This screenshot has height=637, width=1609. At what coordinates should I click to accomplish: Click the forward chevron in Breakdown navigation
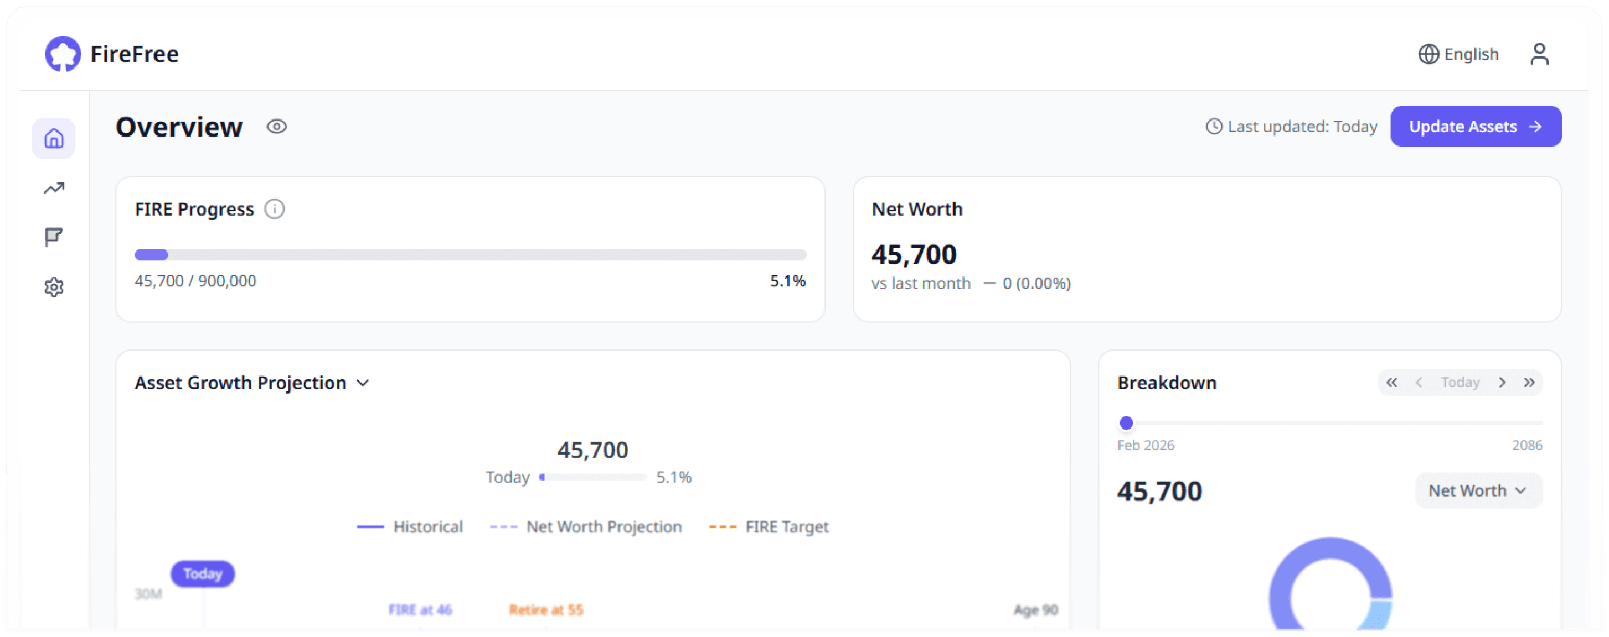1502,382
